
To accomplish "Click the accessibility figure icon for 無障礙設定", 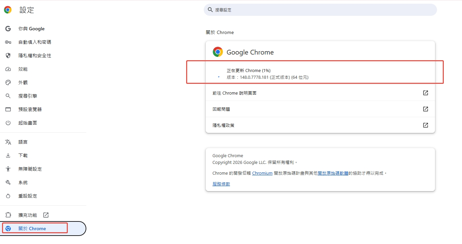I will 8,169.
